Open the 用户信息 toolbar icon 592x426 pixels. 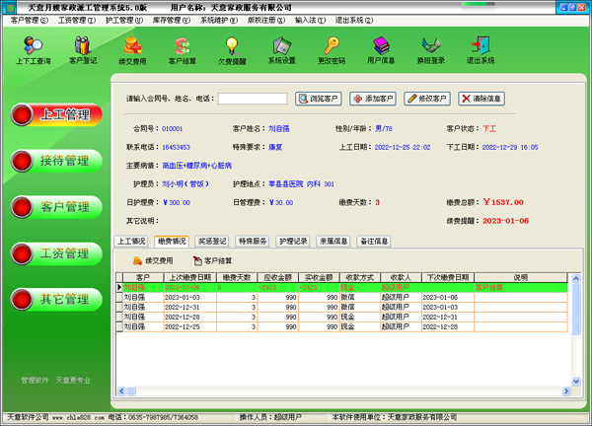pyautogui.click(x=381, y=49)
